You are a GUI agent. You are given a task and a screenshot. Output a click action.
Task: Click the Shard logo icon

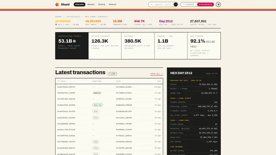57,4
